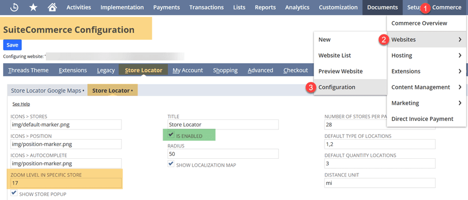This screenshot has height=200, width=468.
Task: Click the DISTANCE UNIT input field
Action: (380, 183)
